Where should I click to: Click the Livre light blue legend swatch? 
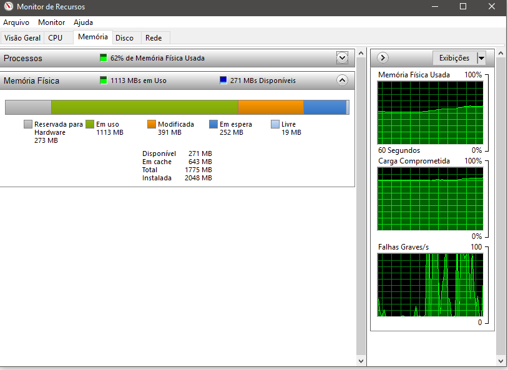tap(275, 124)
